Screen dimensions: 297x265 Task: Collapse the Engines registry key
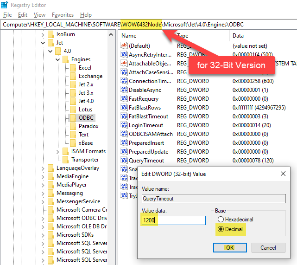tap(58, 59)
